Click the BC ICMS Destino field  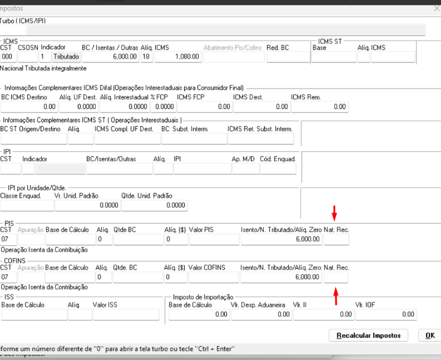pos(29,107)
